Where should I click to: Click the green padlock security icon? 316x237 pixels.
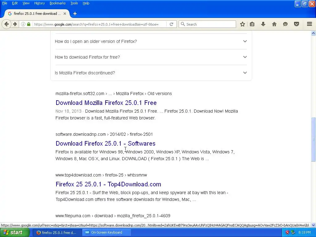click(29, 24)
